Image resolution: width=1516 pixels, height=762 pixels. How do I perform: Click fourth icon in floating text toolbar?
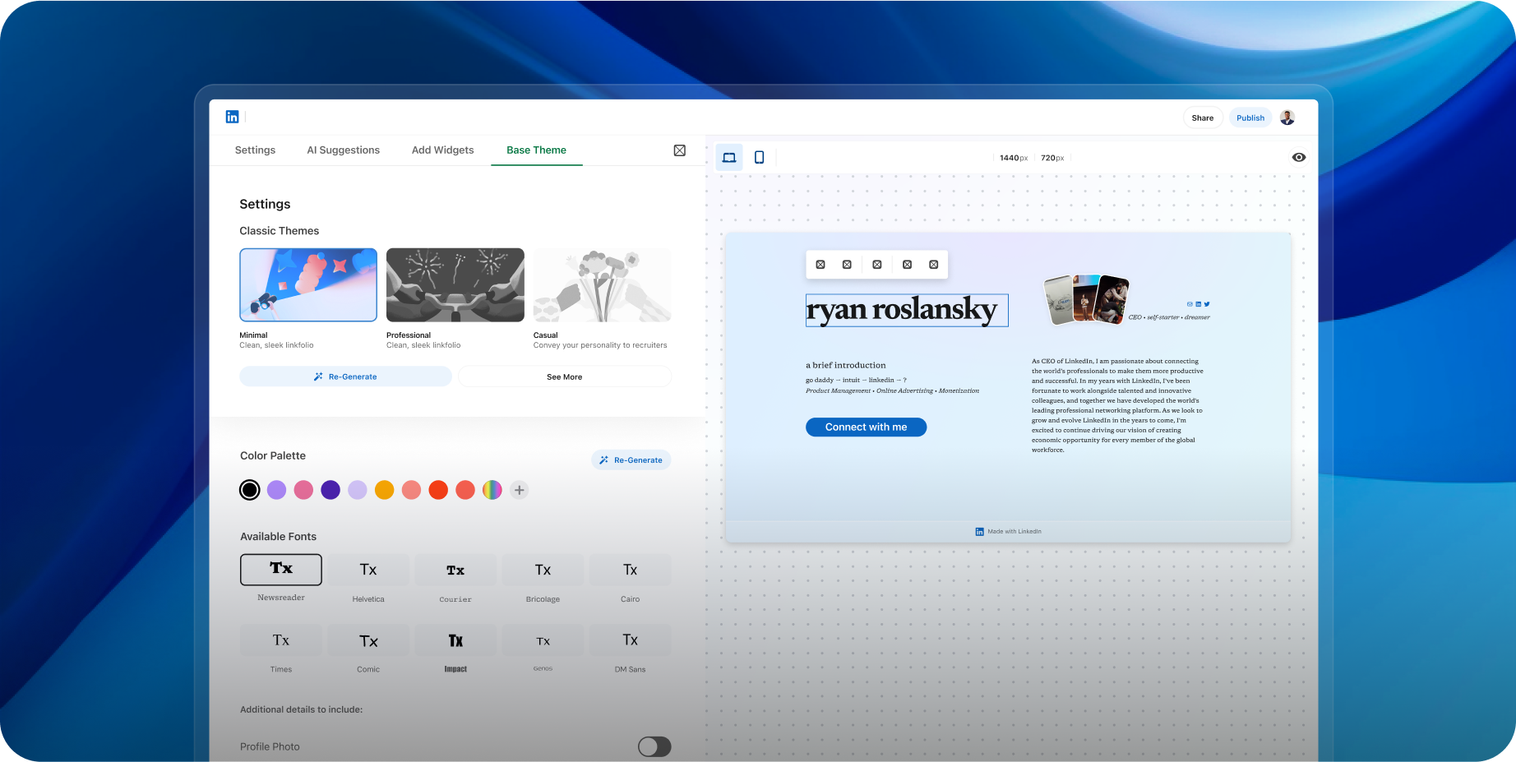[907, 265]
